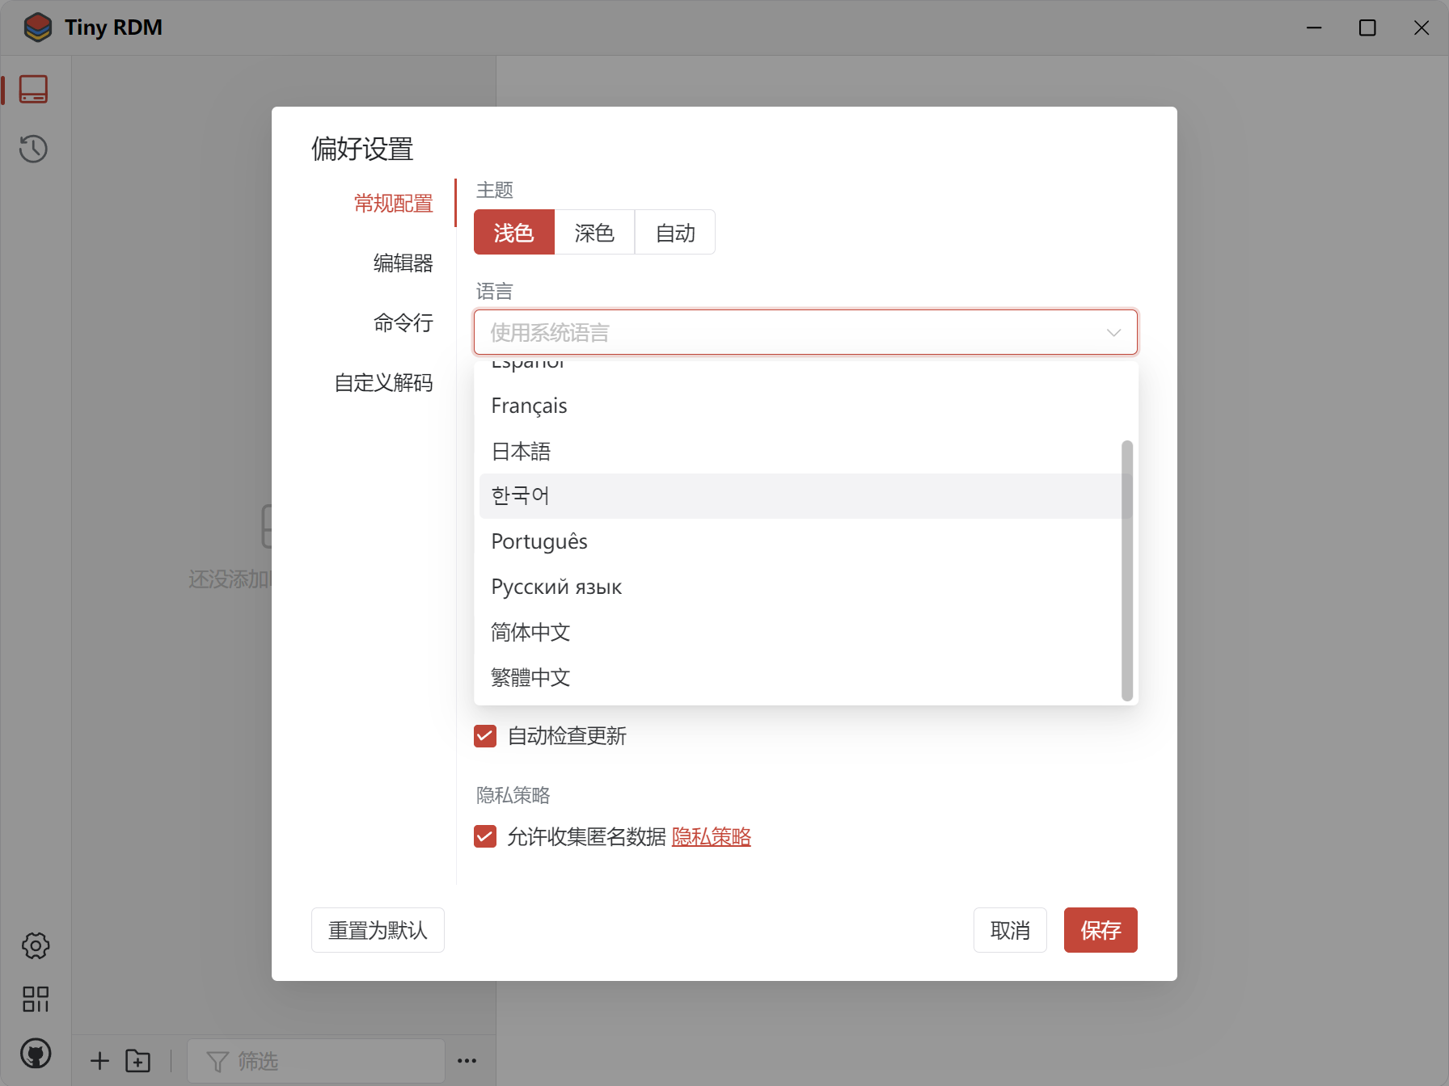This screenshot has width=1449, height=1086.
Task: Add a new connection with plus icon
Action: (99, 1060)
